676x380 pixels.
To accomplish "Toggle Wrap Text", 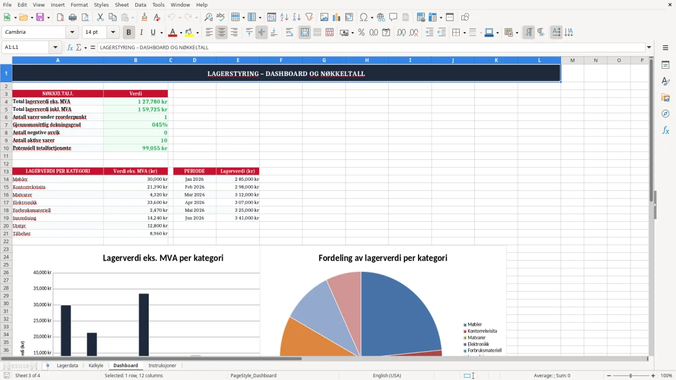I will [289, 33].
